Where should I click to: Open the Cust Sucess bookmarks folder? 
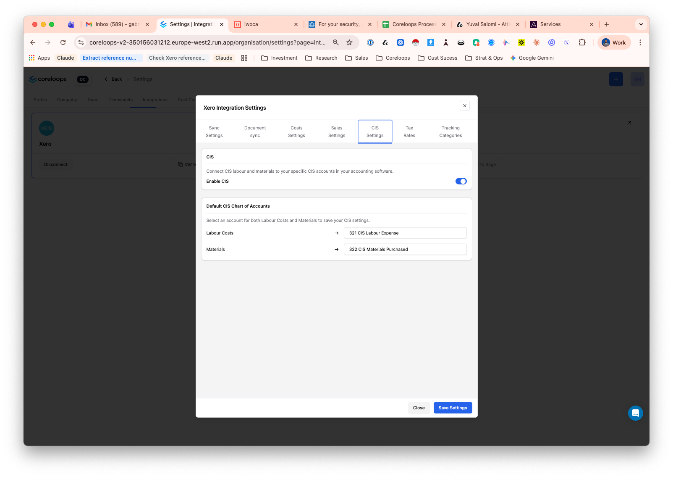(x=437, y=58)
